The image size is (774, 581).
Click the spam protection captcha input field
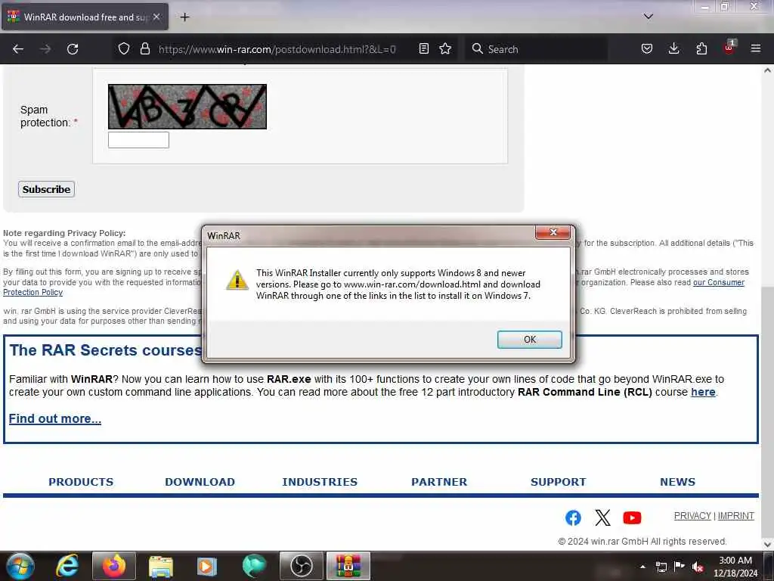click(x=138, y=140)
